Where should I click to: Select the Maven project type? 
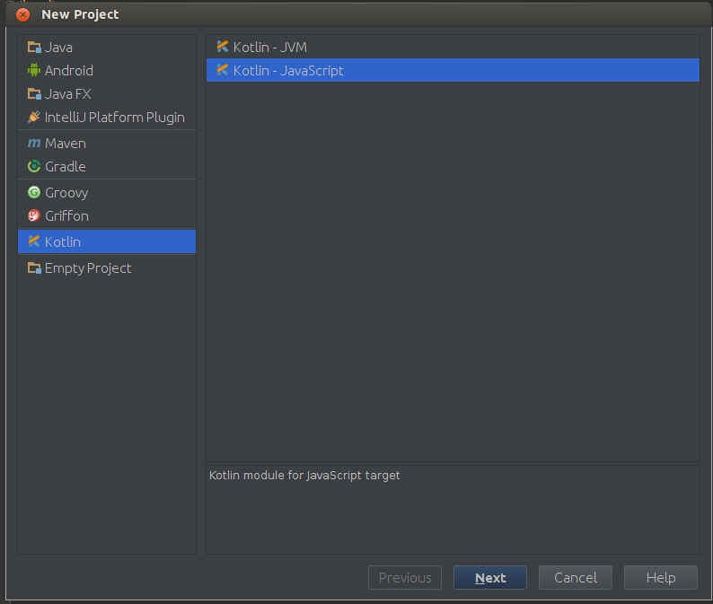107,144
